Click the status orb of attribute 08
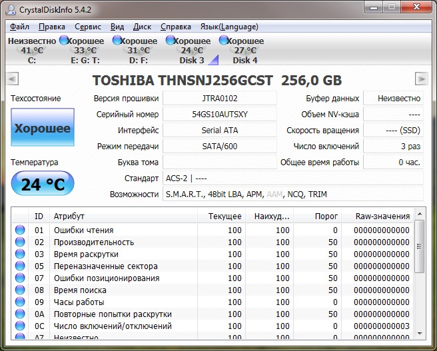The width and height of the screenshot is (437, 351). [20, 290]
